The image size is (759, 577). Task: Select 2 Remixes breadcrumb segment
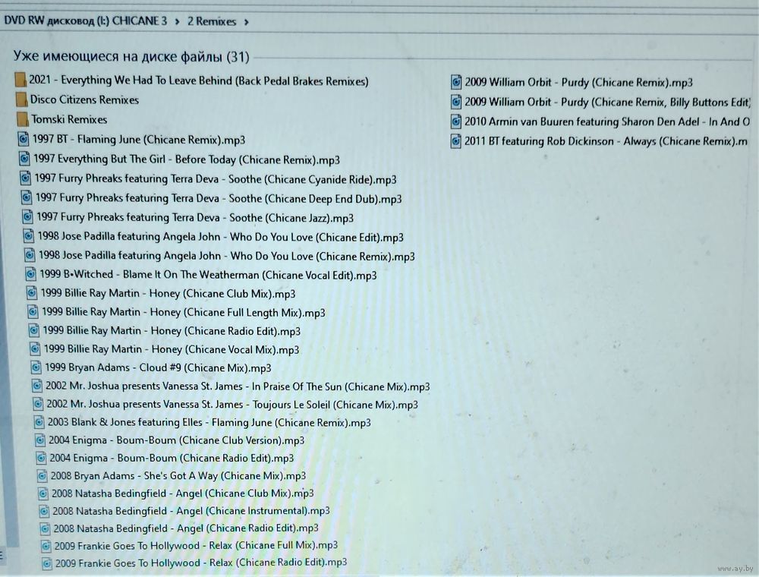[x=212, y=22]
